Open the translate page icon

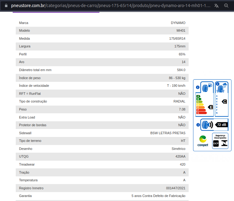coord(216,6)
